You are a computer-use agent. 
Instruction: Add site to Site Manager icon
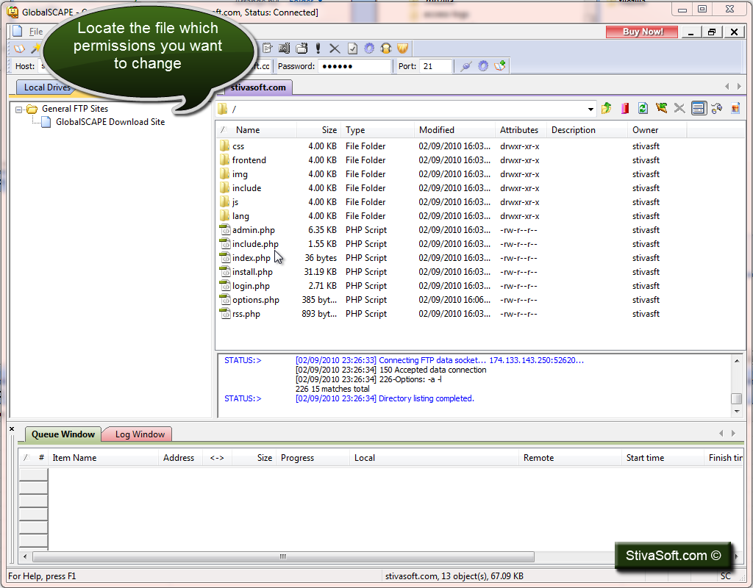pos(500,66)
